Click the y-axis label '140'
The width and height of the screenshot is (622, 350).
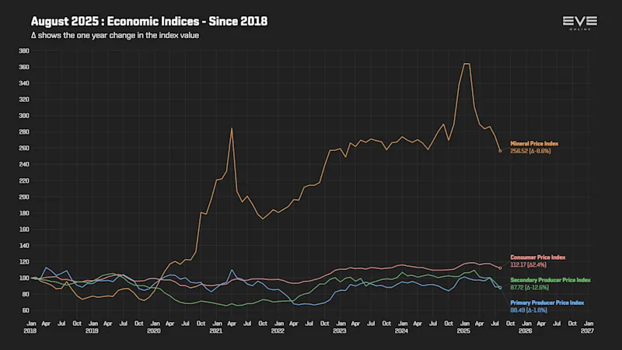[x=24, y=246]
